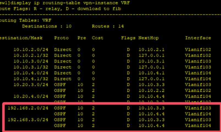
Task: Select destination 10.10.3.1/32
Action: click(x=31, y=67)
